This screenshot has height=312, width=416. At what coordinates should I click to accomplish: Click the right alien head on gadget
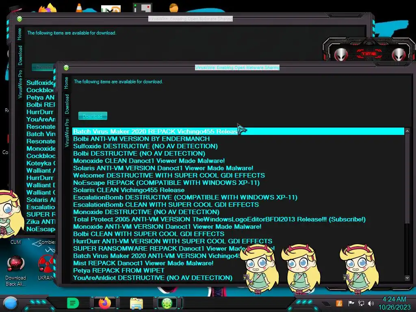(399, 54)
